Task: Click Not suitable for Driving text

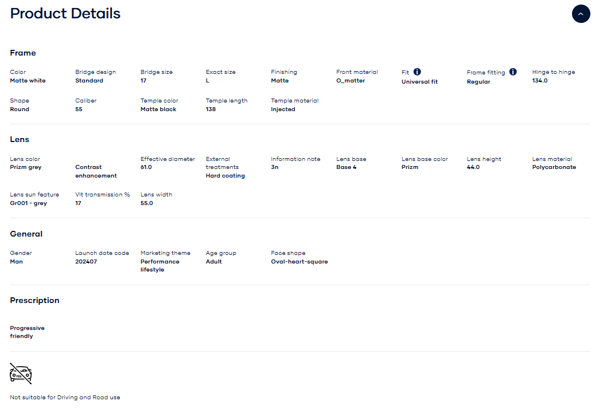Action: [x=65, y=397]
